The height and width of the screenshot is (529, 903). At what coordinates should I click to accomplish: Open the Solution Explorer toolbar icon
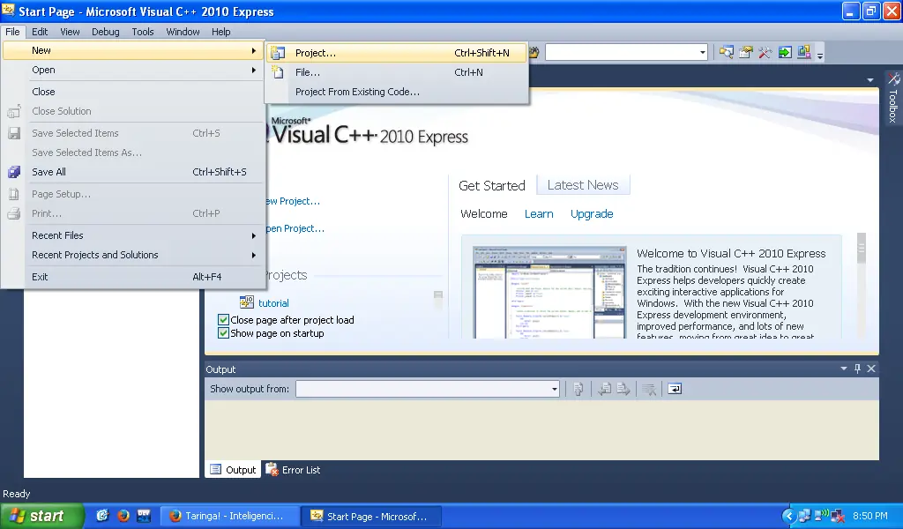(x=727, y=52)
